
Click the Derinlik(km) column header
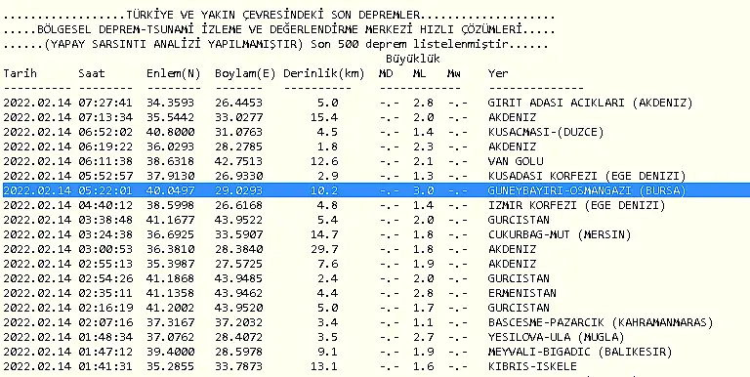(x=324, y=73)
